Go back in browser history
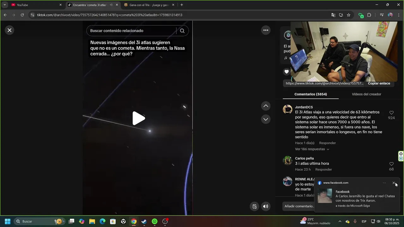The image size is (404, 227). (x=5, y=15)
